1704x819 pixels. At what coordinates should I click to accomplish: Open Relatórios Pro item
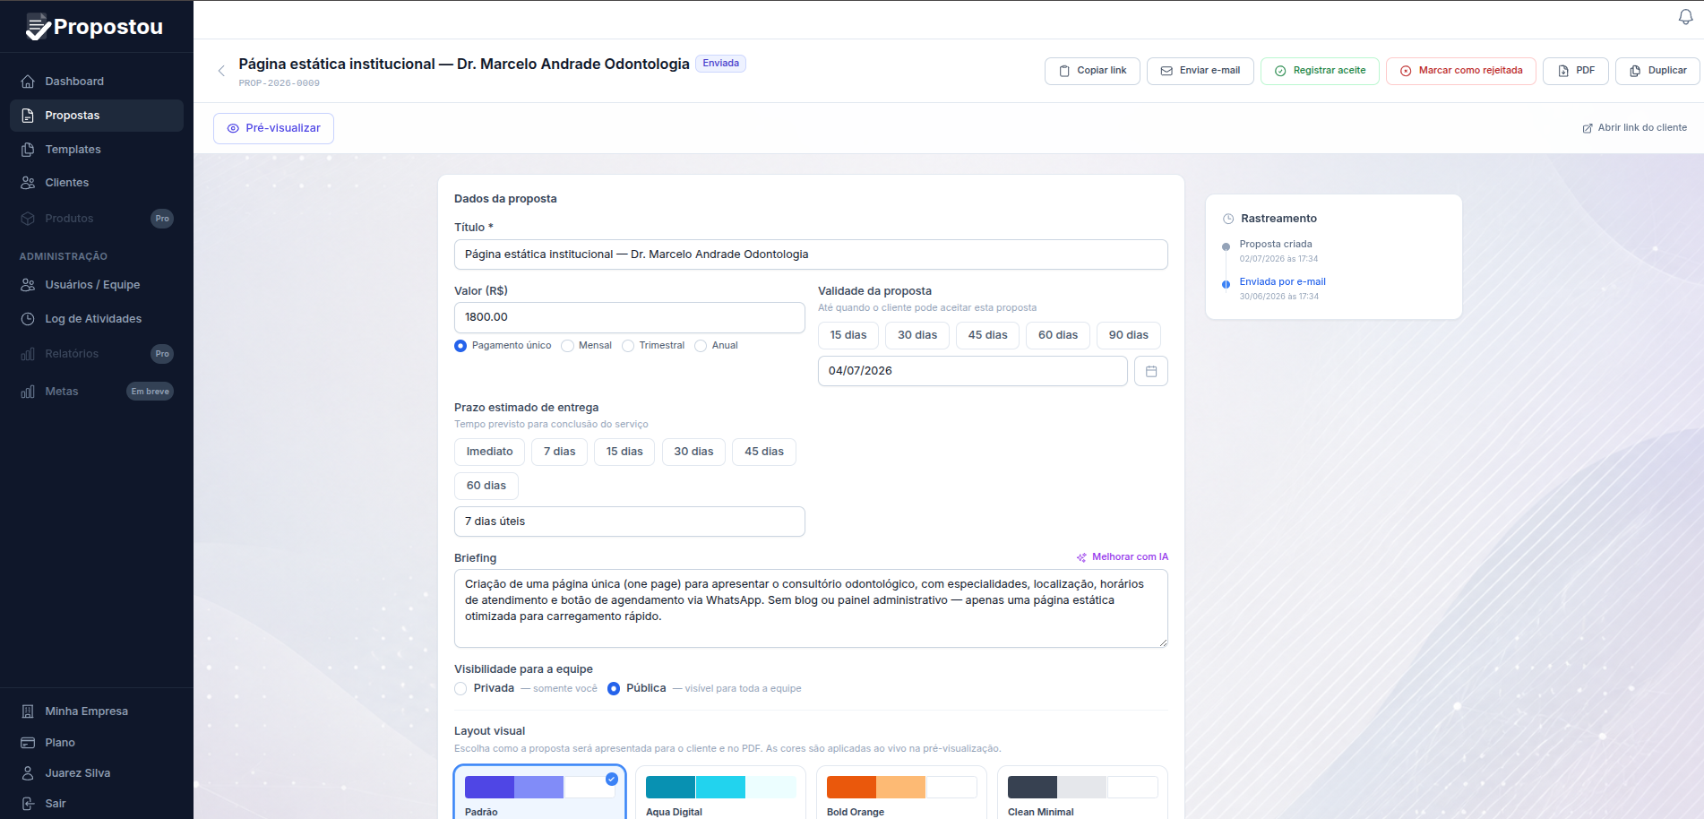click(97, 354)
